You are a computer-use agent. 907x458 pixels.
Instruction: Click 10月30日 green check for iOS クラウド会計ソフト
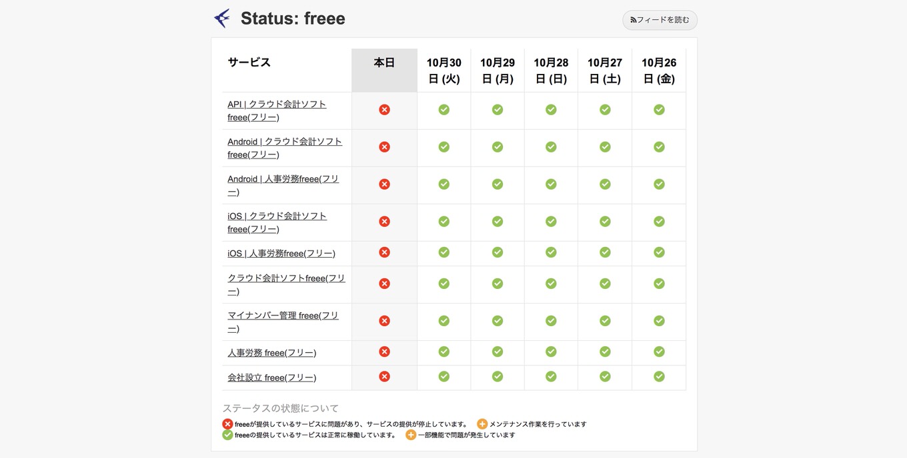pos(444,221)
